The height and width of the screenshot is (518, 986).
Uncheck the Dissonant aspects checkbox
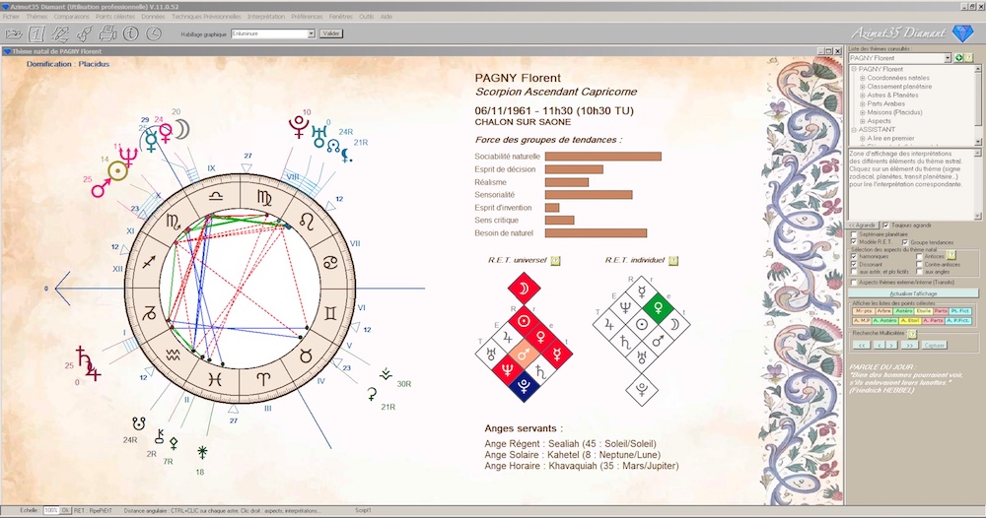(854, 264)
